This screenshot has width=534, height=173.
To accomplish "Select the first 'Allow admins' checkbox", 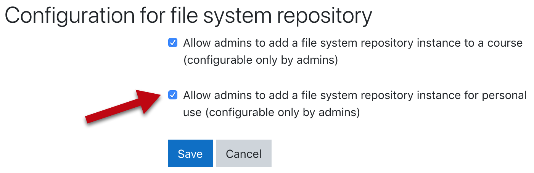I will tap(173, 43).
